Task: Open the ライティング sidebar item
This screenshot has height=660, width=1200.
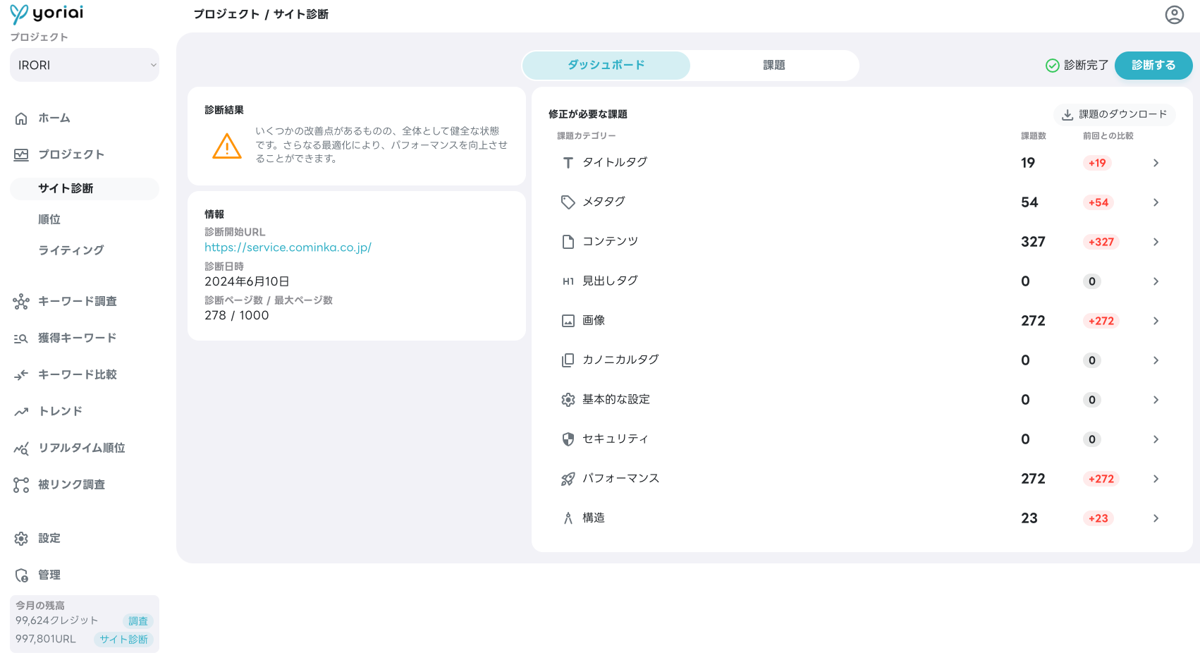Action: (71, 250)
